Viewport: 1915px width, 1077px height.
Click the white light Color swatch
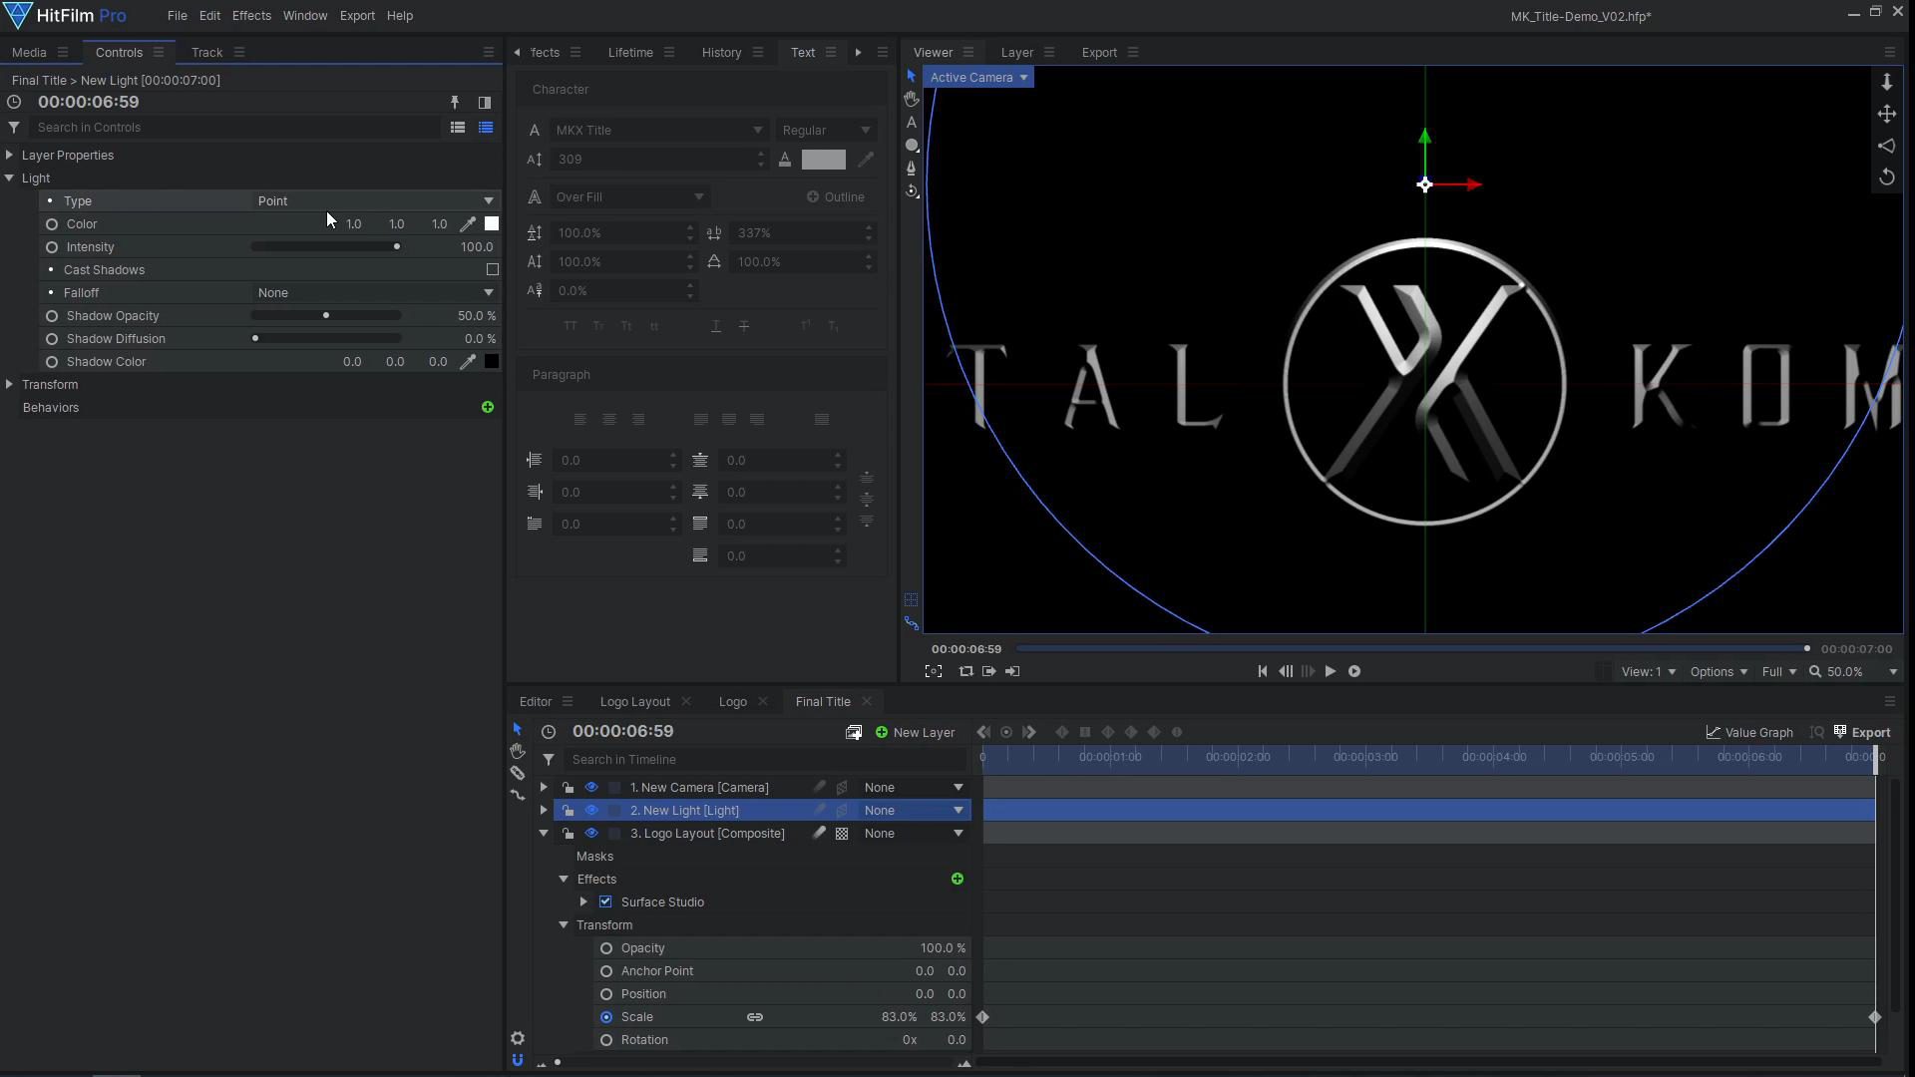point(492,224)
